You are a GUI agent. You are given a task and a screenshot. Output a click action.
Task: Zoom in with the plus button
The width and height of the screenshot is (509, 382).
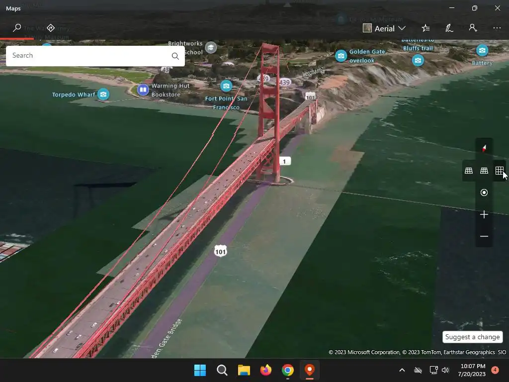point(484,214)
